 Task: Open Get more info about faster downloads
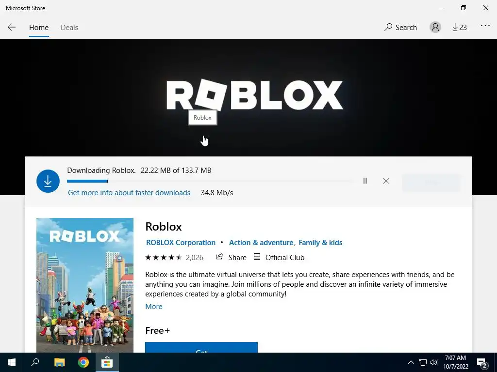129,193
